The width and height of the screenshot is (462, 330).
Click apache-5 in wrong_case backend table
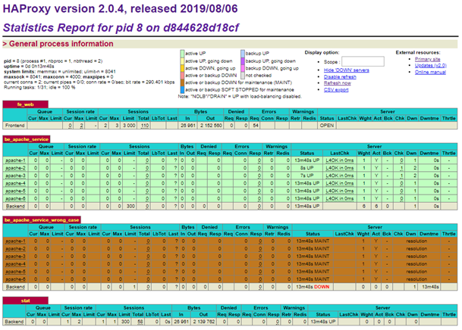15,272
